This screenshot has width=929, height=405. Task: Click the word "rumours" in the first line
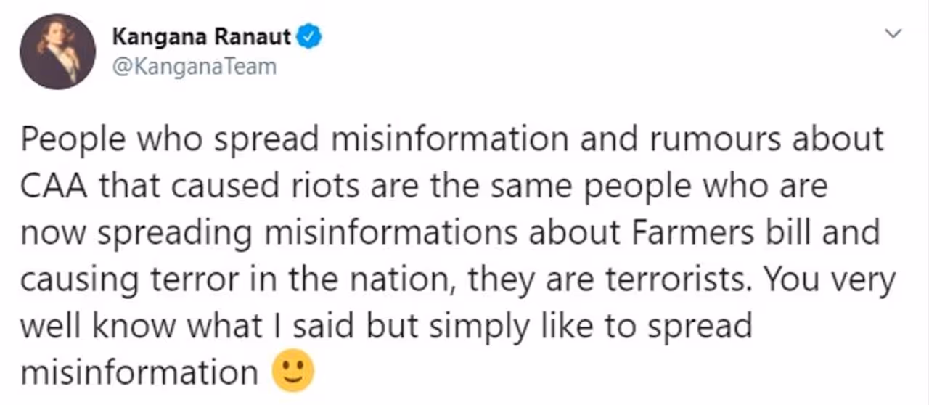point(711,139)
